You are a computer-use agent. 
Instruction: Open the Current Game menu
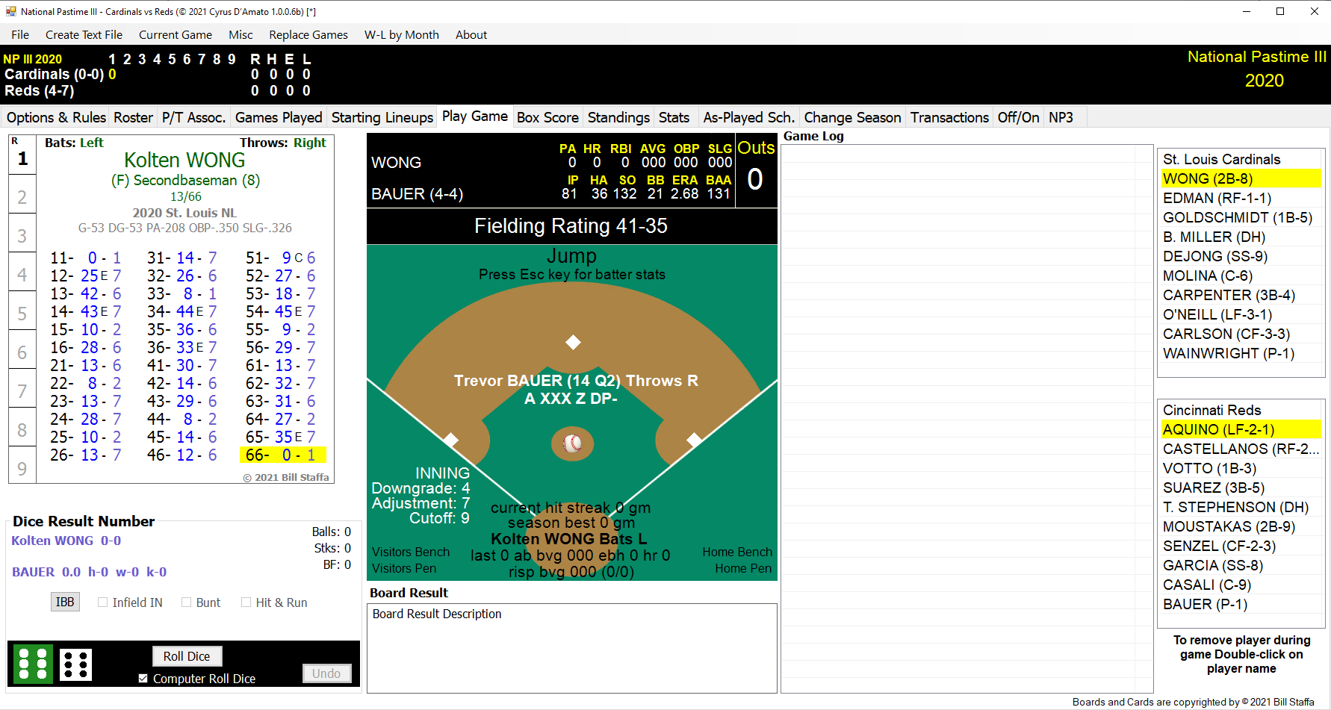click(x=175, y=34)
